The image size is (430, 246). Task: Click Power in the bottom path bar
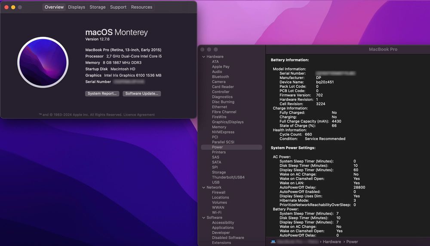(x=352, y=242)
